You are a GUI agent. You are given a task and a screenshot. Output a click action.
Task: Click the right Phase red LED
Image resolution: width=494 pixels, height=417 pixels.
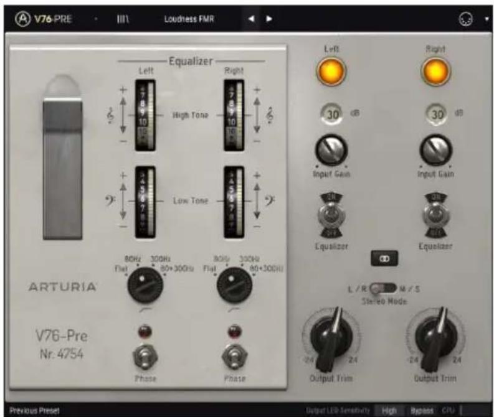click(234, 332)
